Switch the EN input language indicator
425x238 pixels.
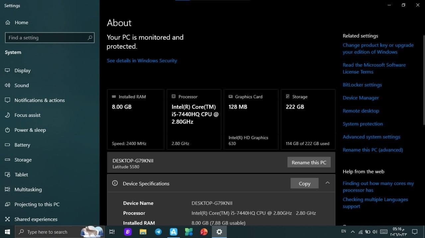click(x=344, y=231)
